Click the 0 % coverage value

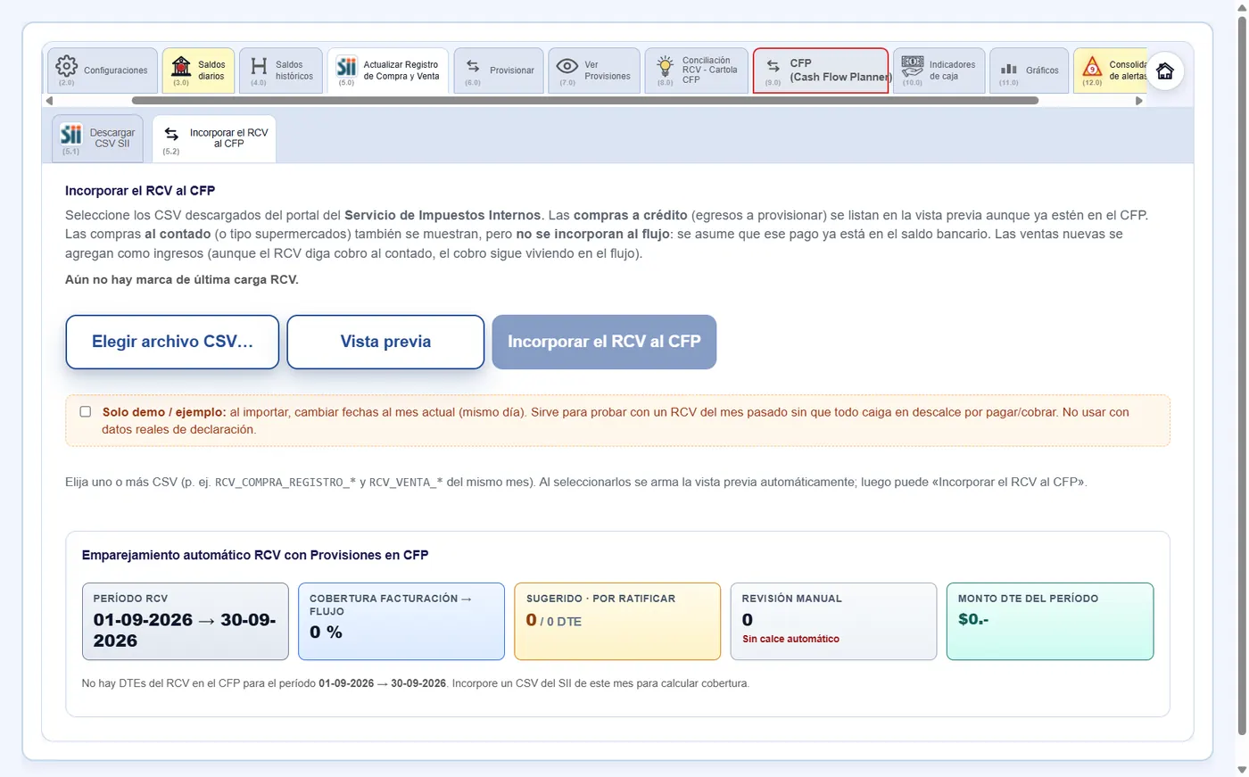pos(326,632)
